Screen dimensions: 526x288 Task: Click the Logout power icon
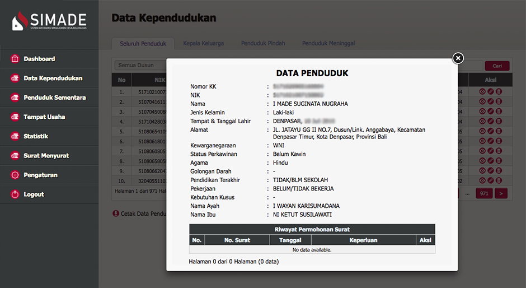pos(15,194)
